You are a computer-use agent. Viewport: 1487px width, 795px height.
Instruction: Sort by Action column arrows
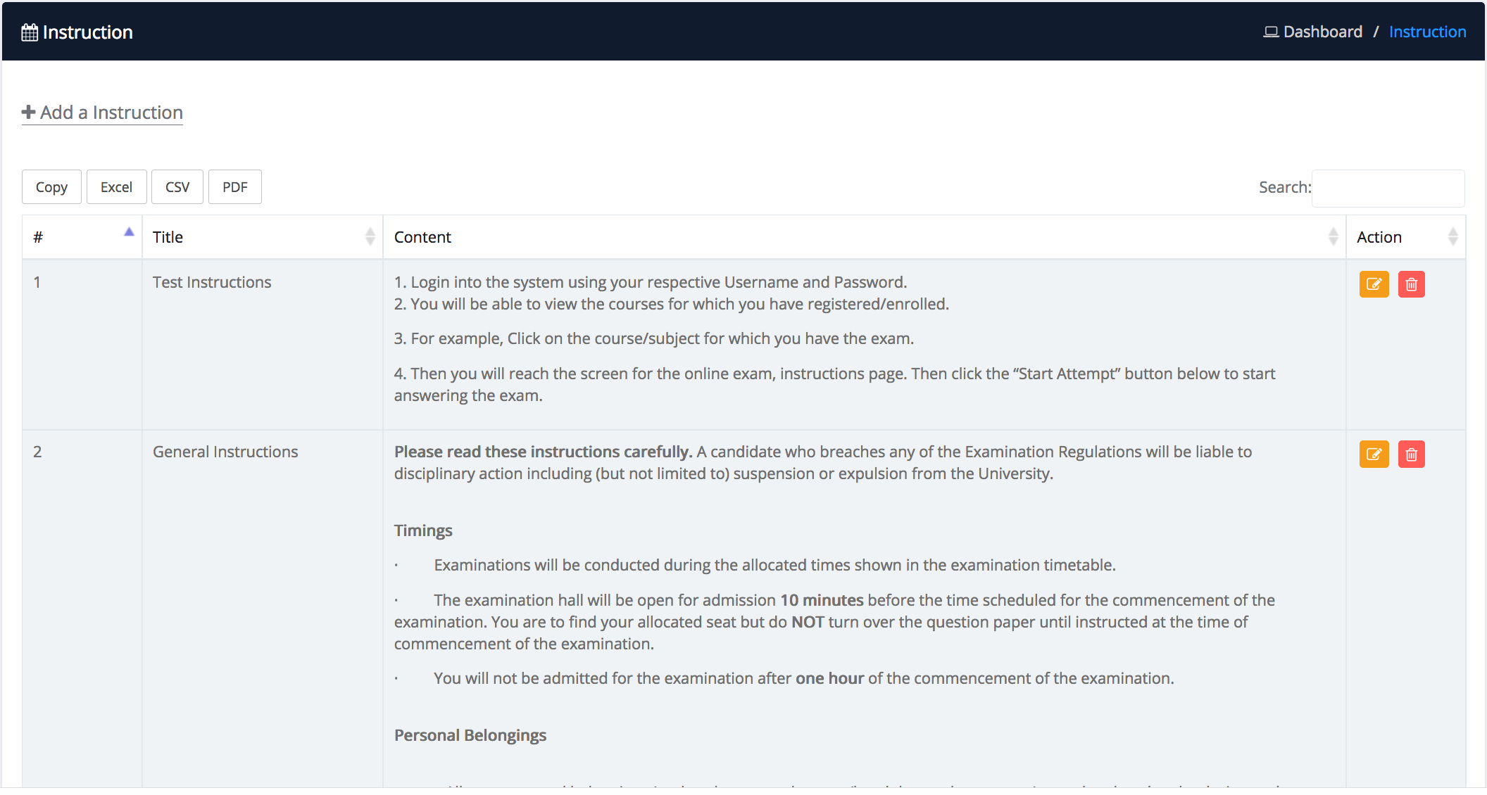click(x=1453, y=236)
